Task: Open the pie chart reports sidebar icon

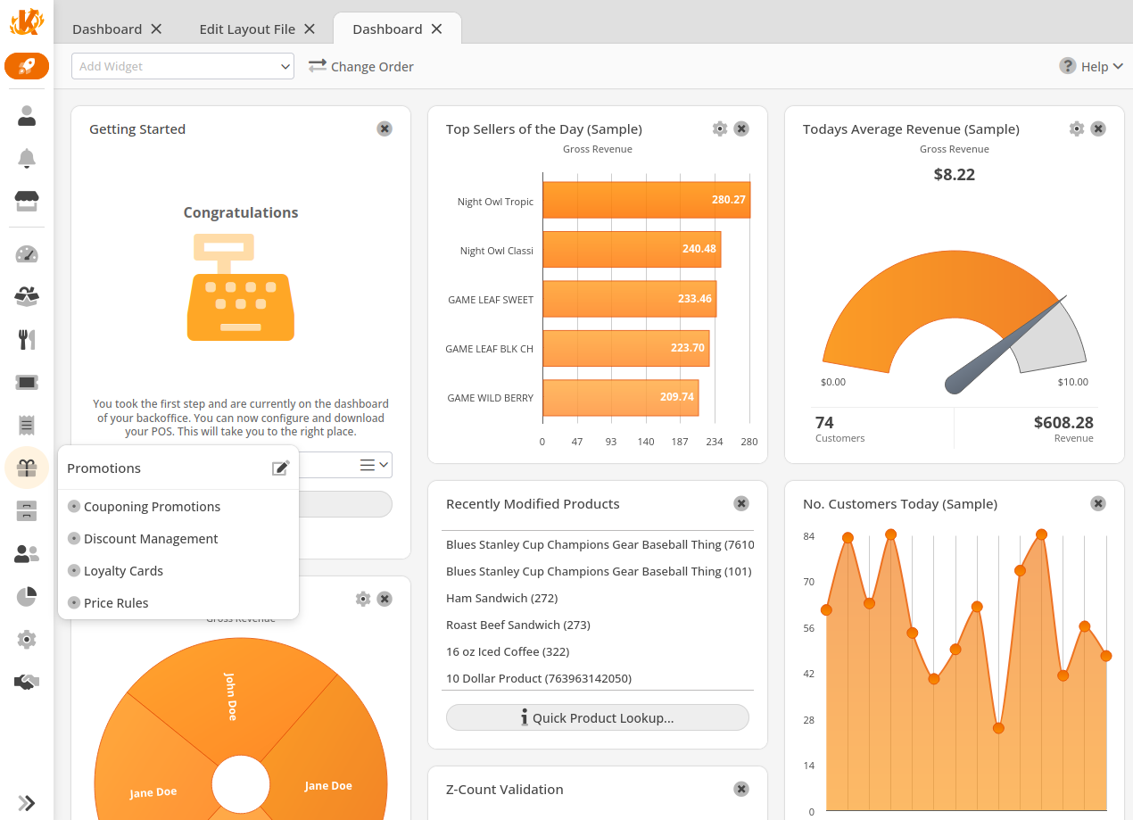Action: point(27,596)
